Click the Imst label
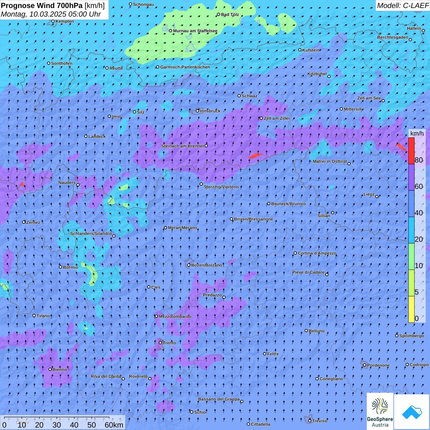The image size is (430, 430). tap(116, 116)
